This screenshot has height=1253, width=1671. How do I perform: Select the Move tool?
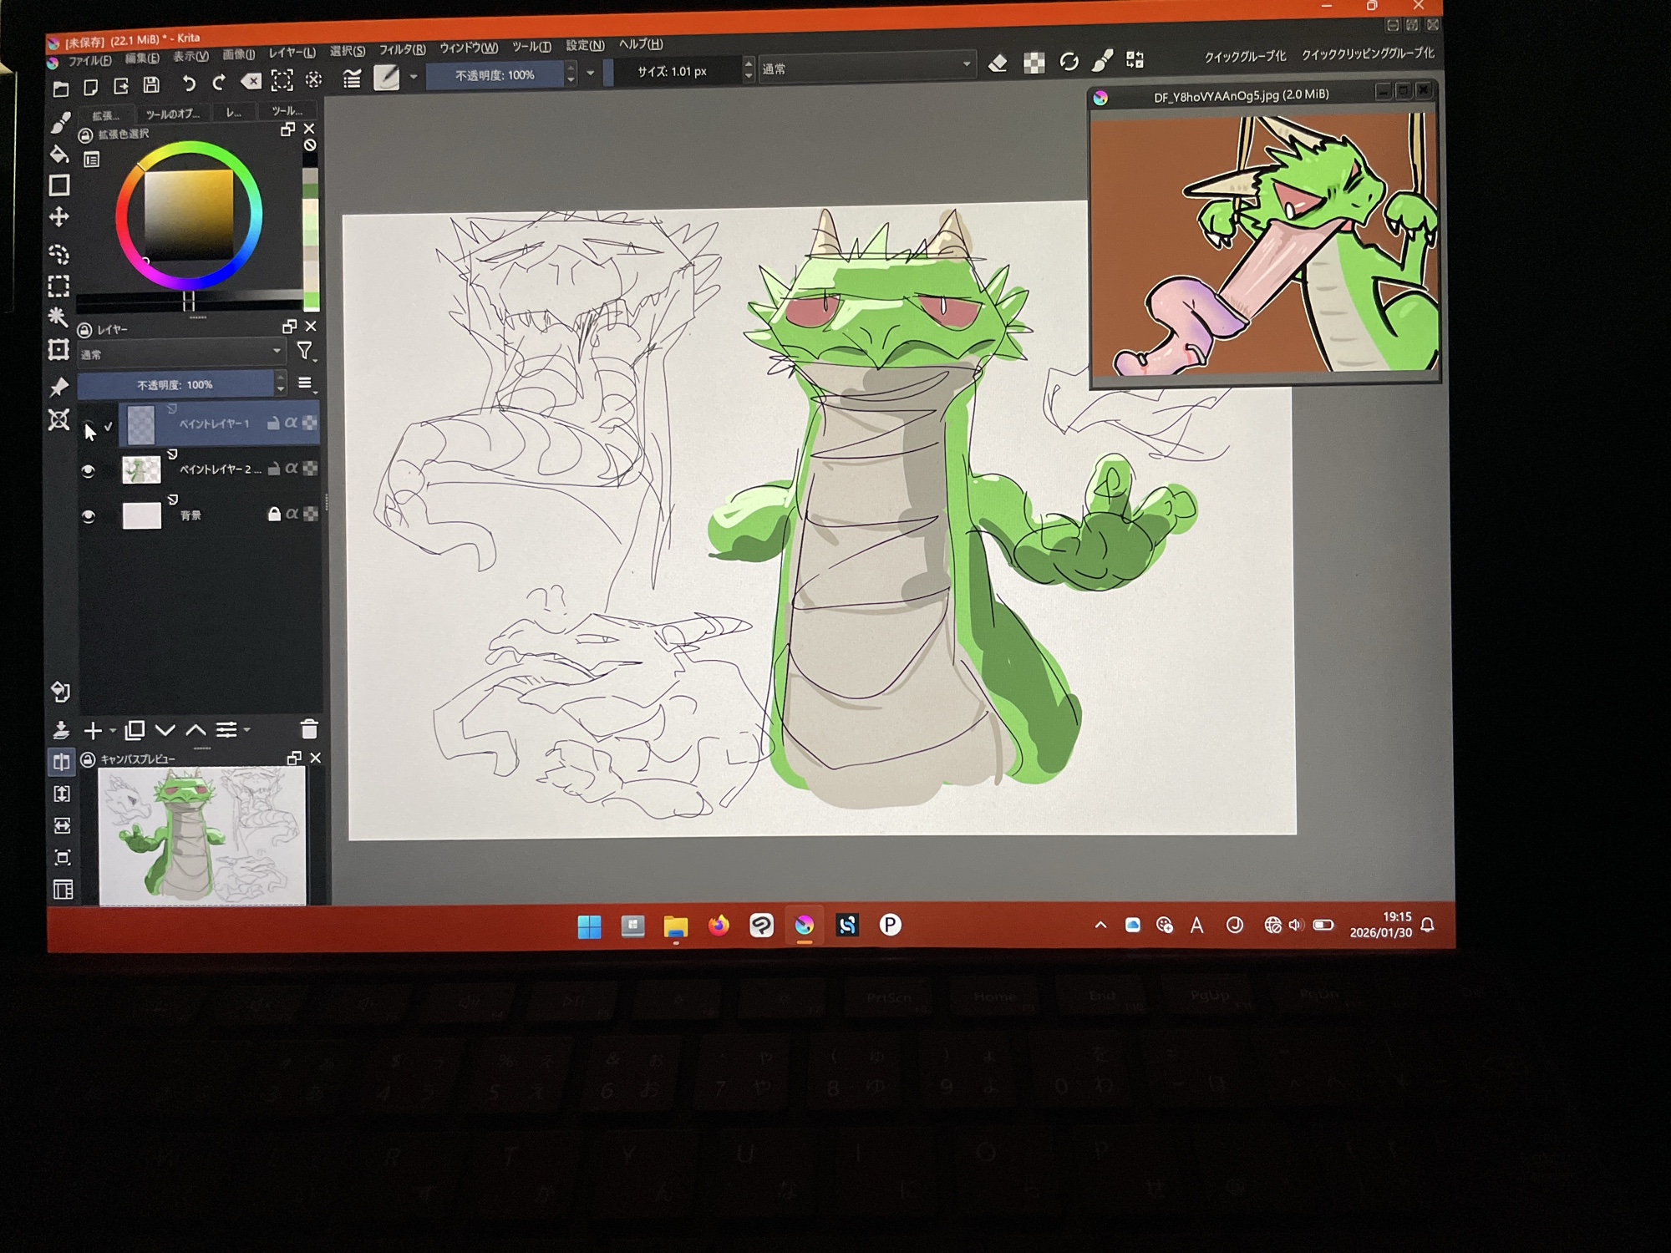58,217
